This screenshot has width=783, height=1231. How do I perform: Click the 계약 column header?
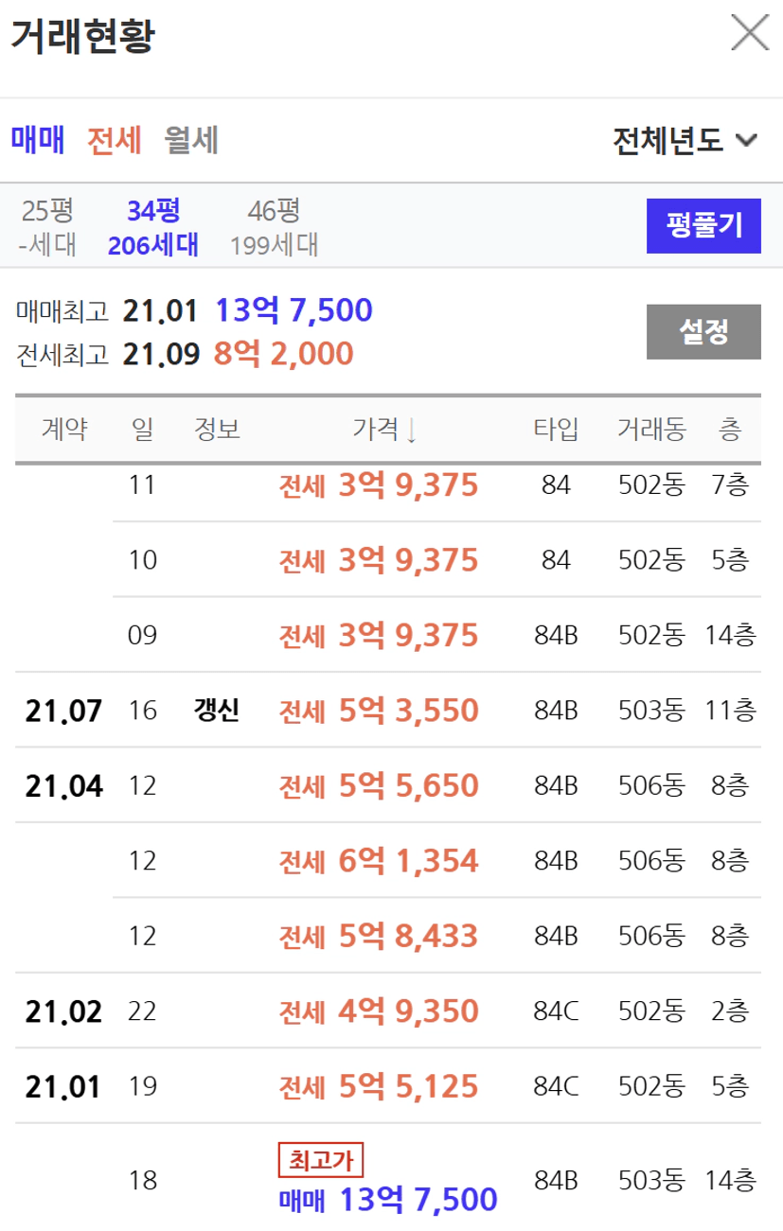[x=64, y=430]
